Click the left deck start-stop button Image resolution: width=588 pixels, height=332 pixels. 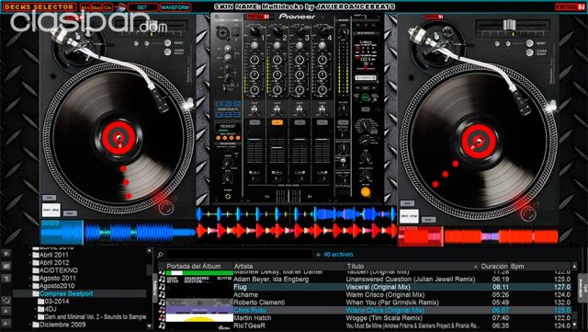[51, 210]
